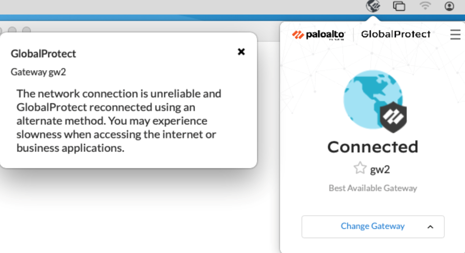Click the "Best Available Gateway" label
The image size is (465, 253).
tap(373, 188)
